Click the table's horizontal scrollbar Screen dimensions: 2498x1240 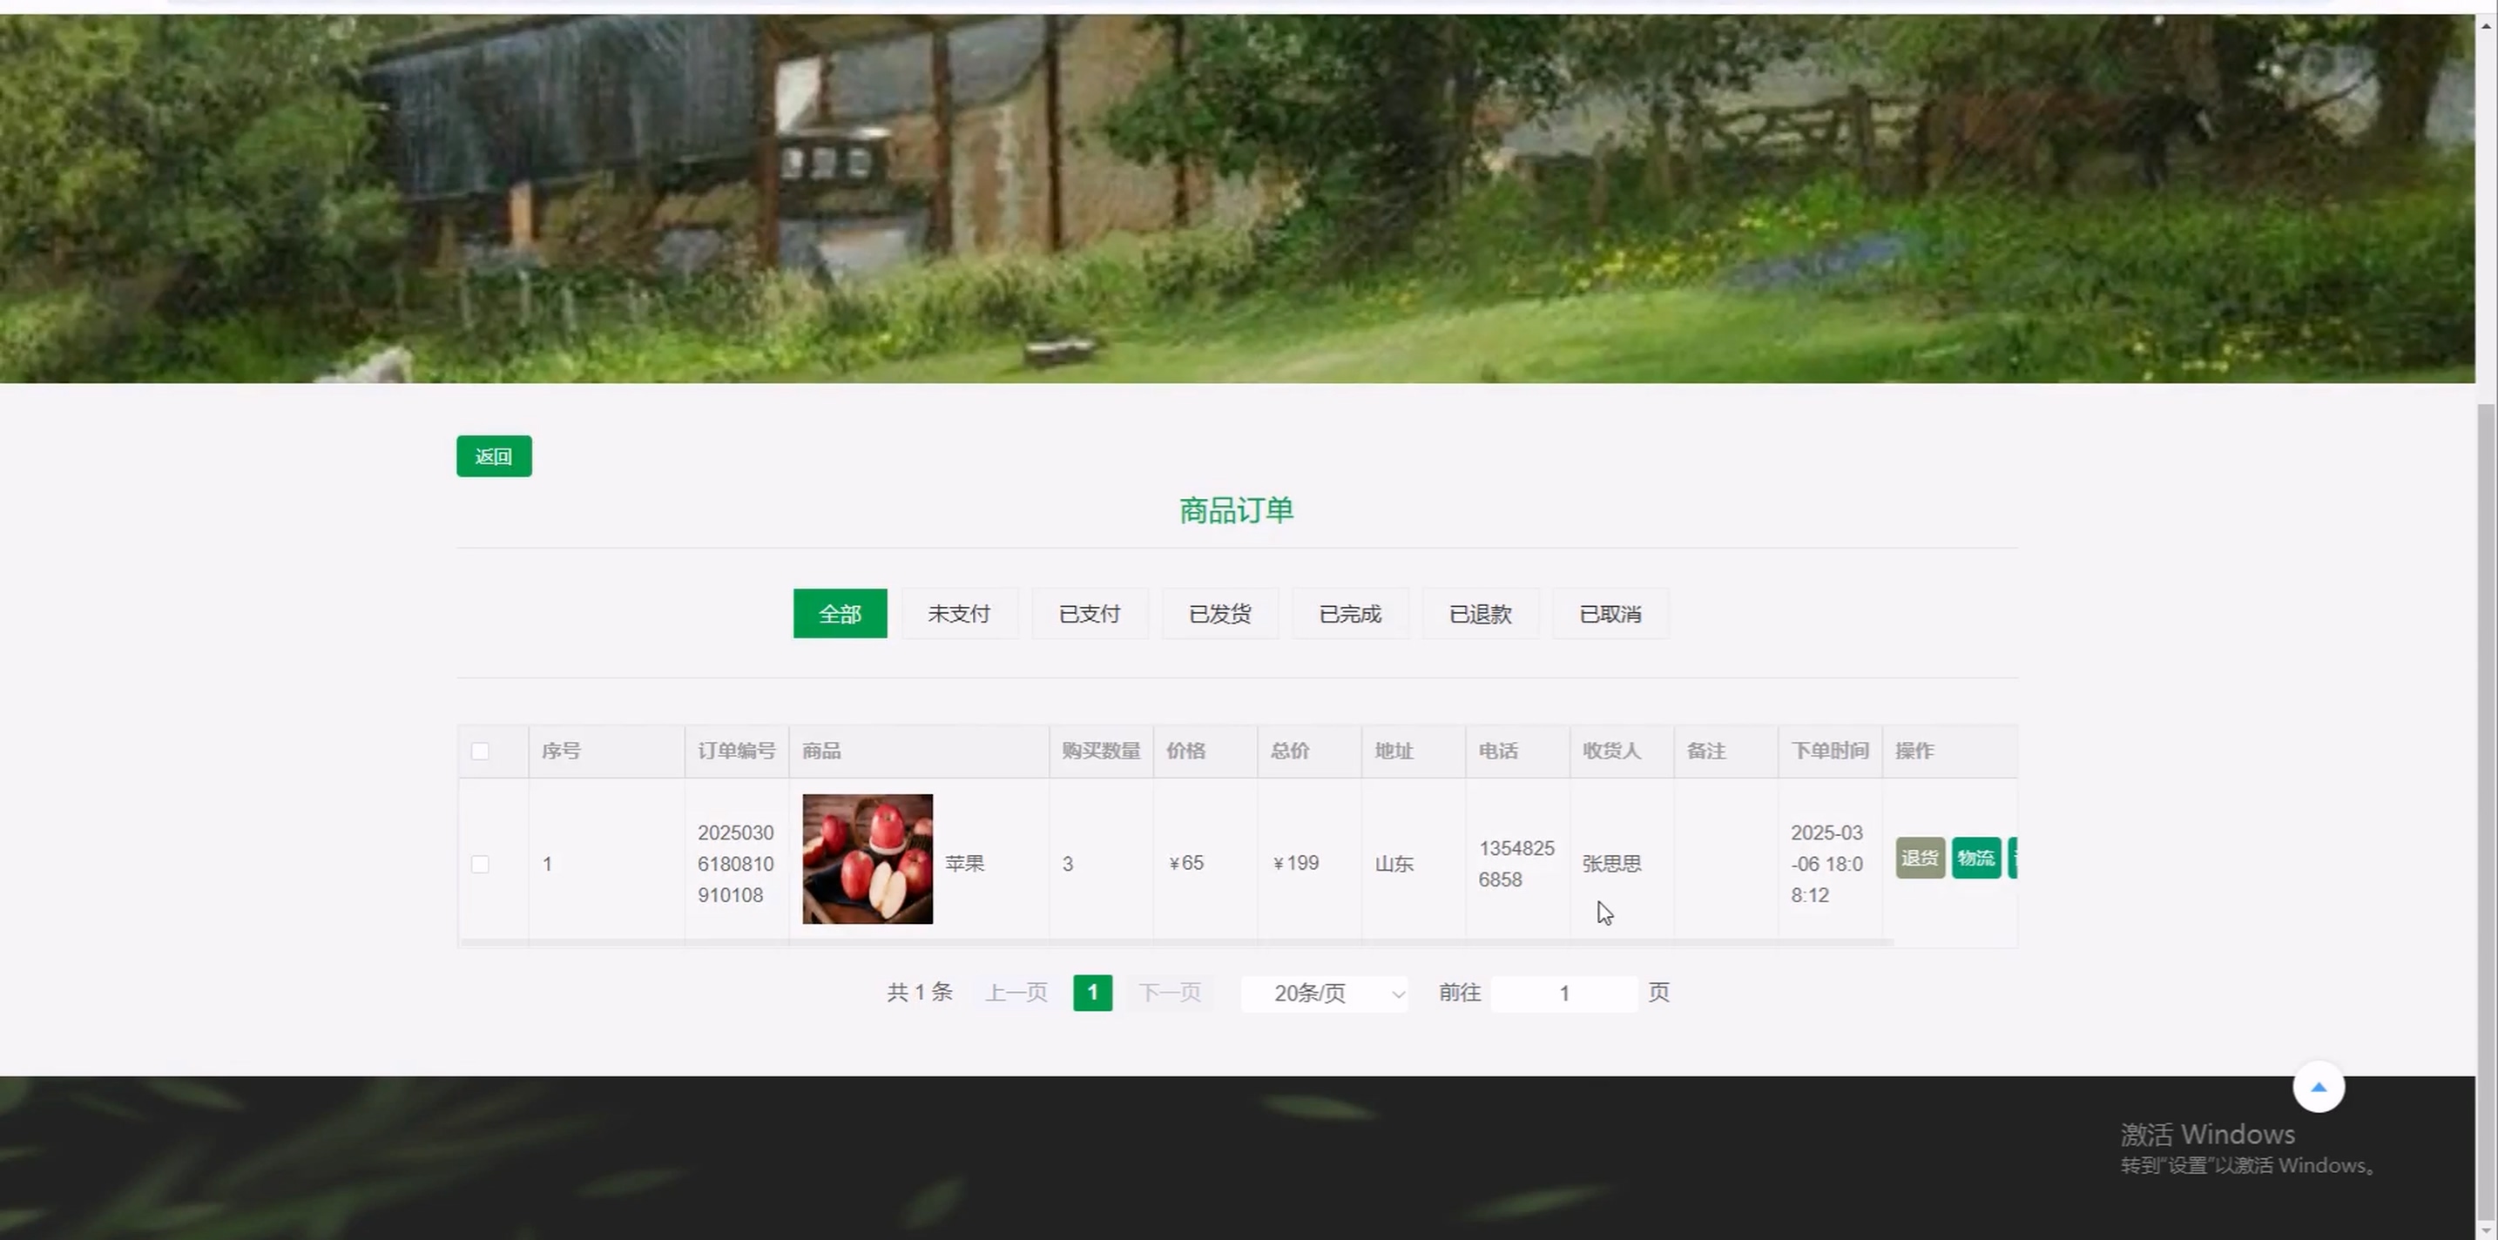pyautogui.click(x=1175, y=941)
